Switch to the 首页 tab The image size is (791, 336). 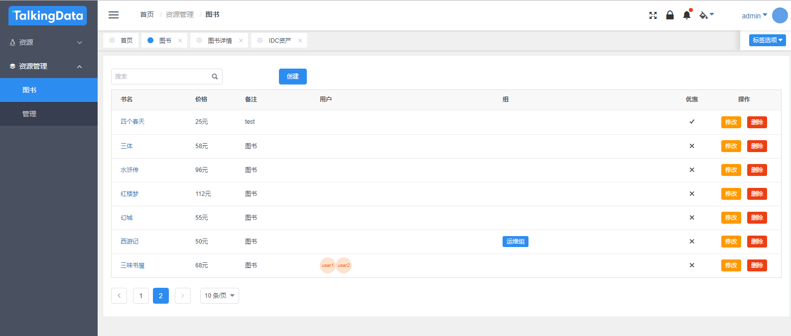click(x=122, y=41)
